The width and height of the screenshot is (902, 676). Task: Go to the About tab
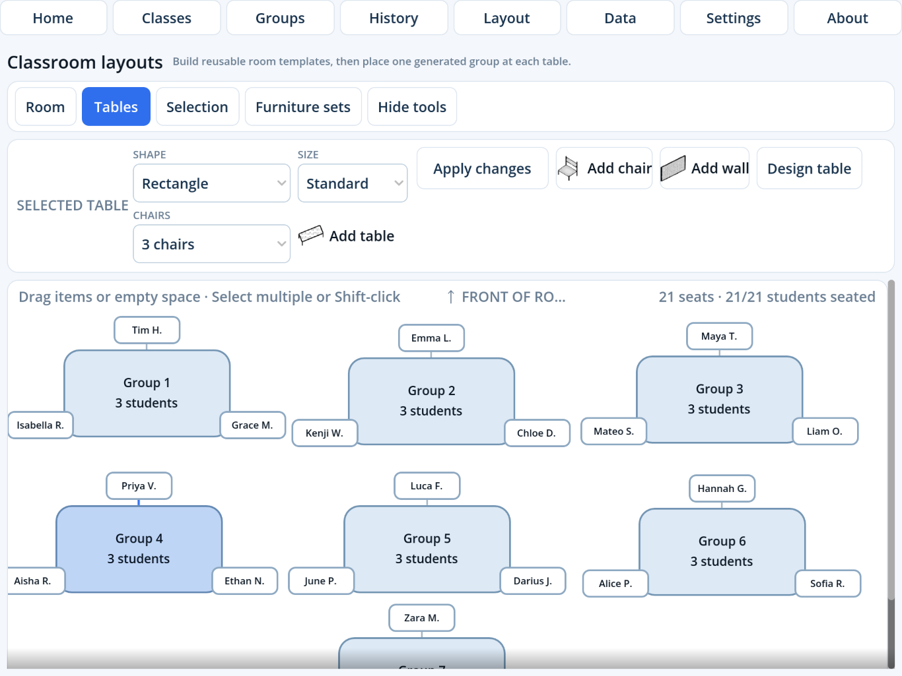[x=847, y=18]
